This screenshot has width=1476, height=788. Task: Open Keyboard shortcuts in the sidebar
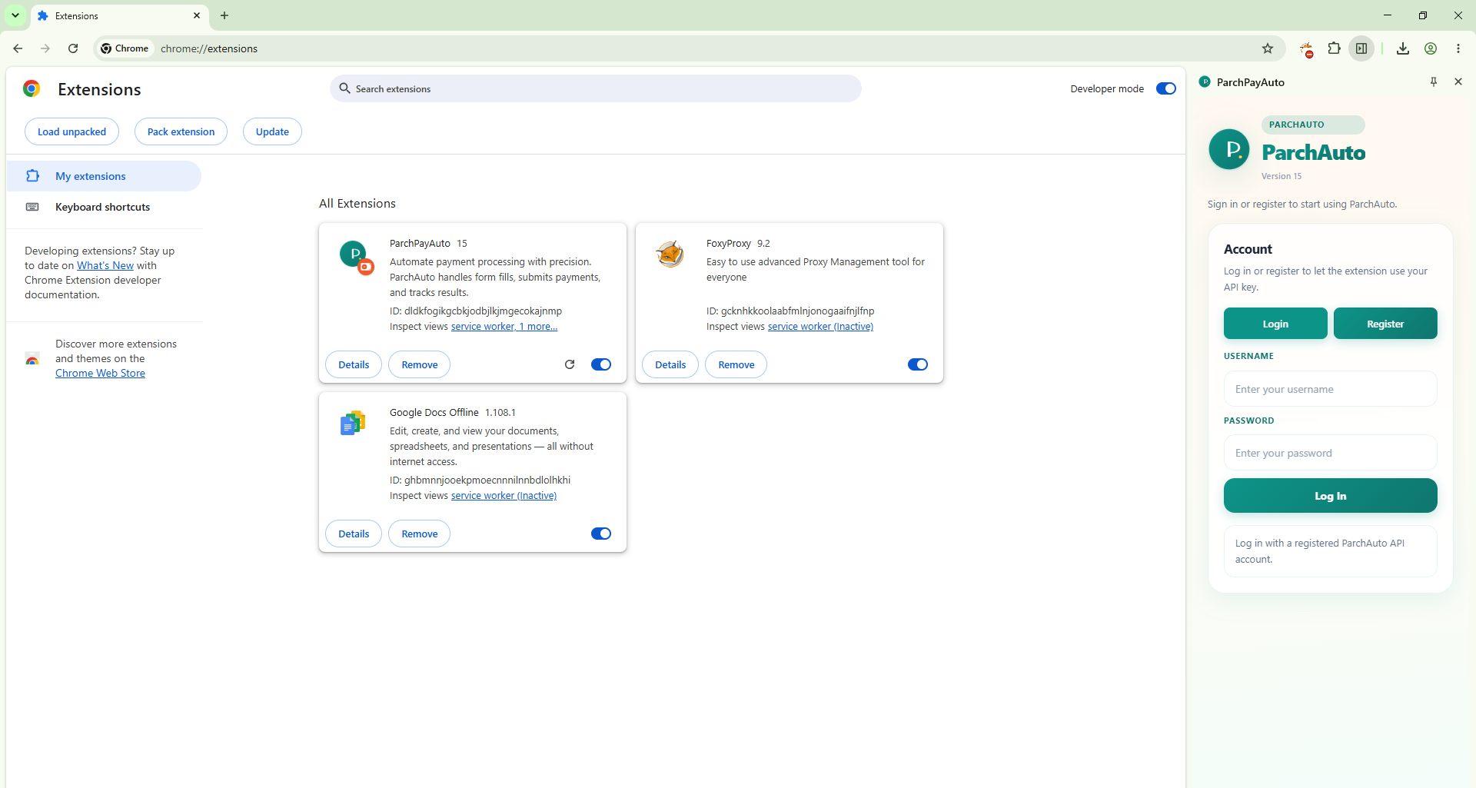point(104,207)
